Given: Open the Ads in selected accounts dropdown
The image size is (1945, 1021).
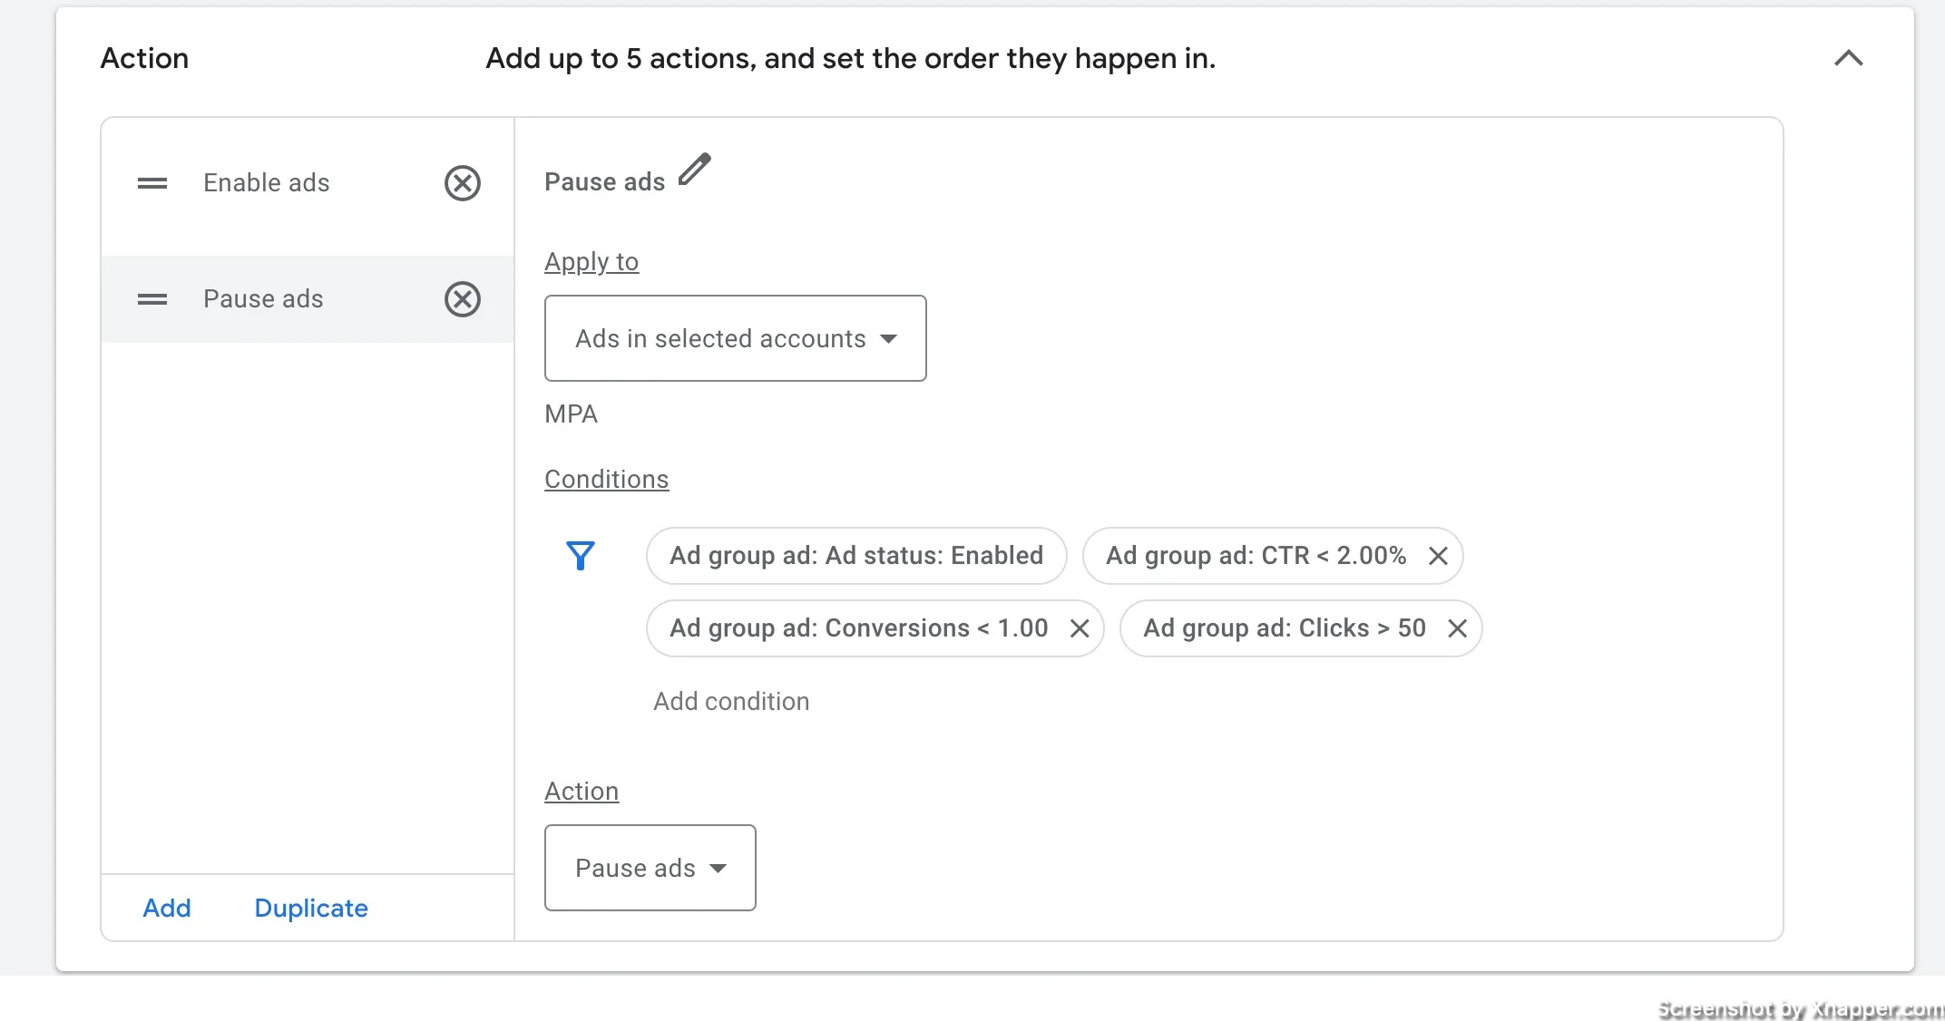Looking at the screenshot, I should click(735, 338).
